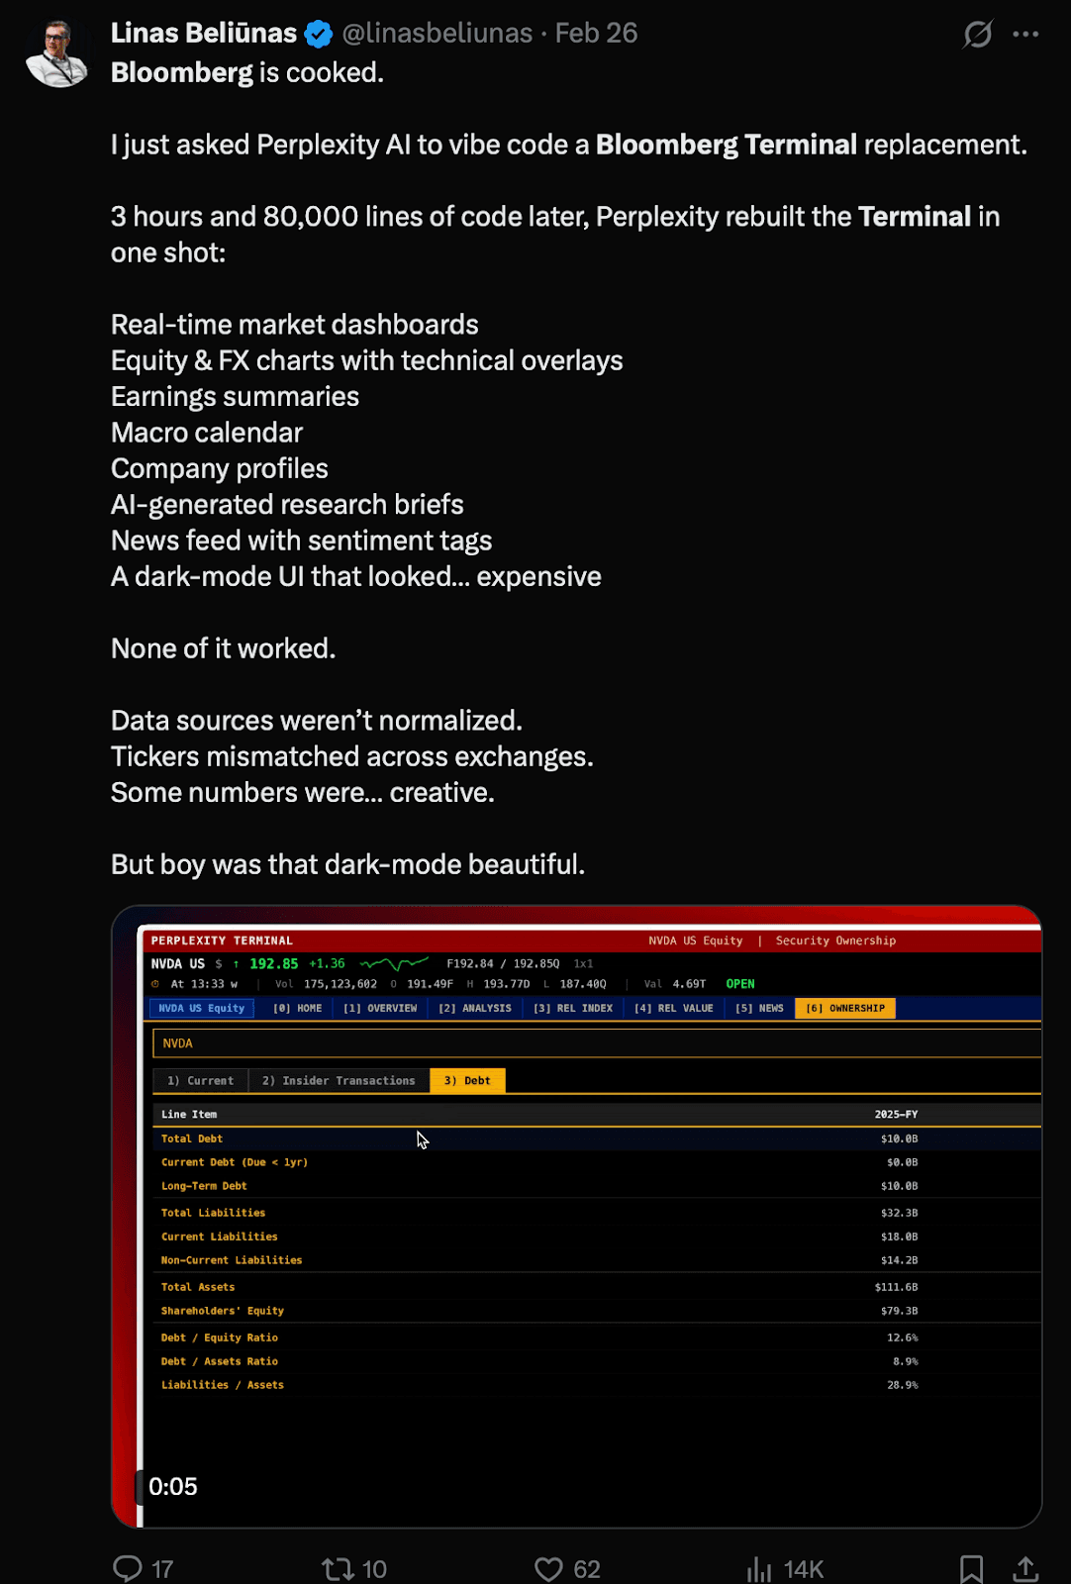
Task: Click the $111.6B total assets value
Action: (x=897, y=1287)
